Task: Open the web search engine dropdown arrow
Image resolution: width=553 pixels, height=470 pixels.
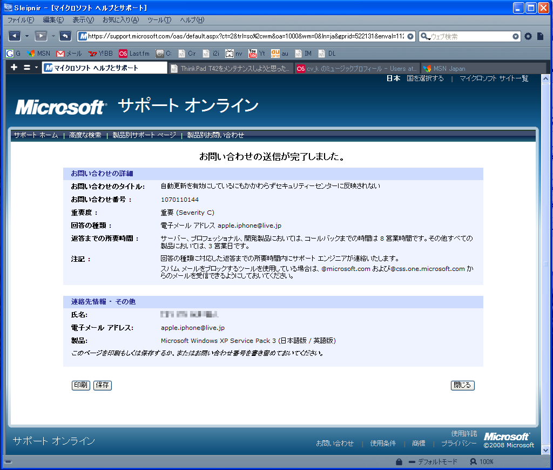Action: pyautogui.click(x=515, y=36)
